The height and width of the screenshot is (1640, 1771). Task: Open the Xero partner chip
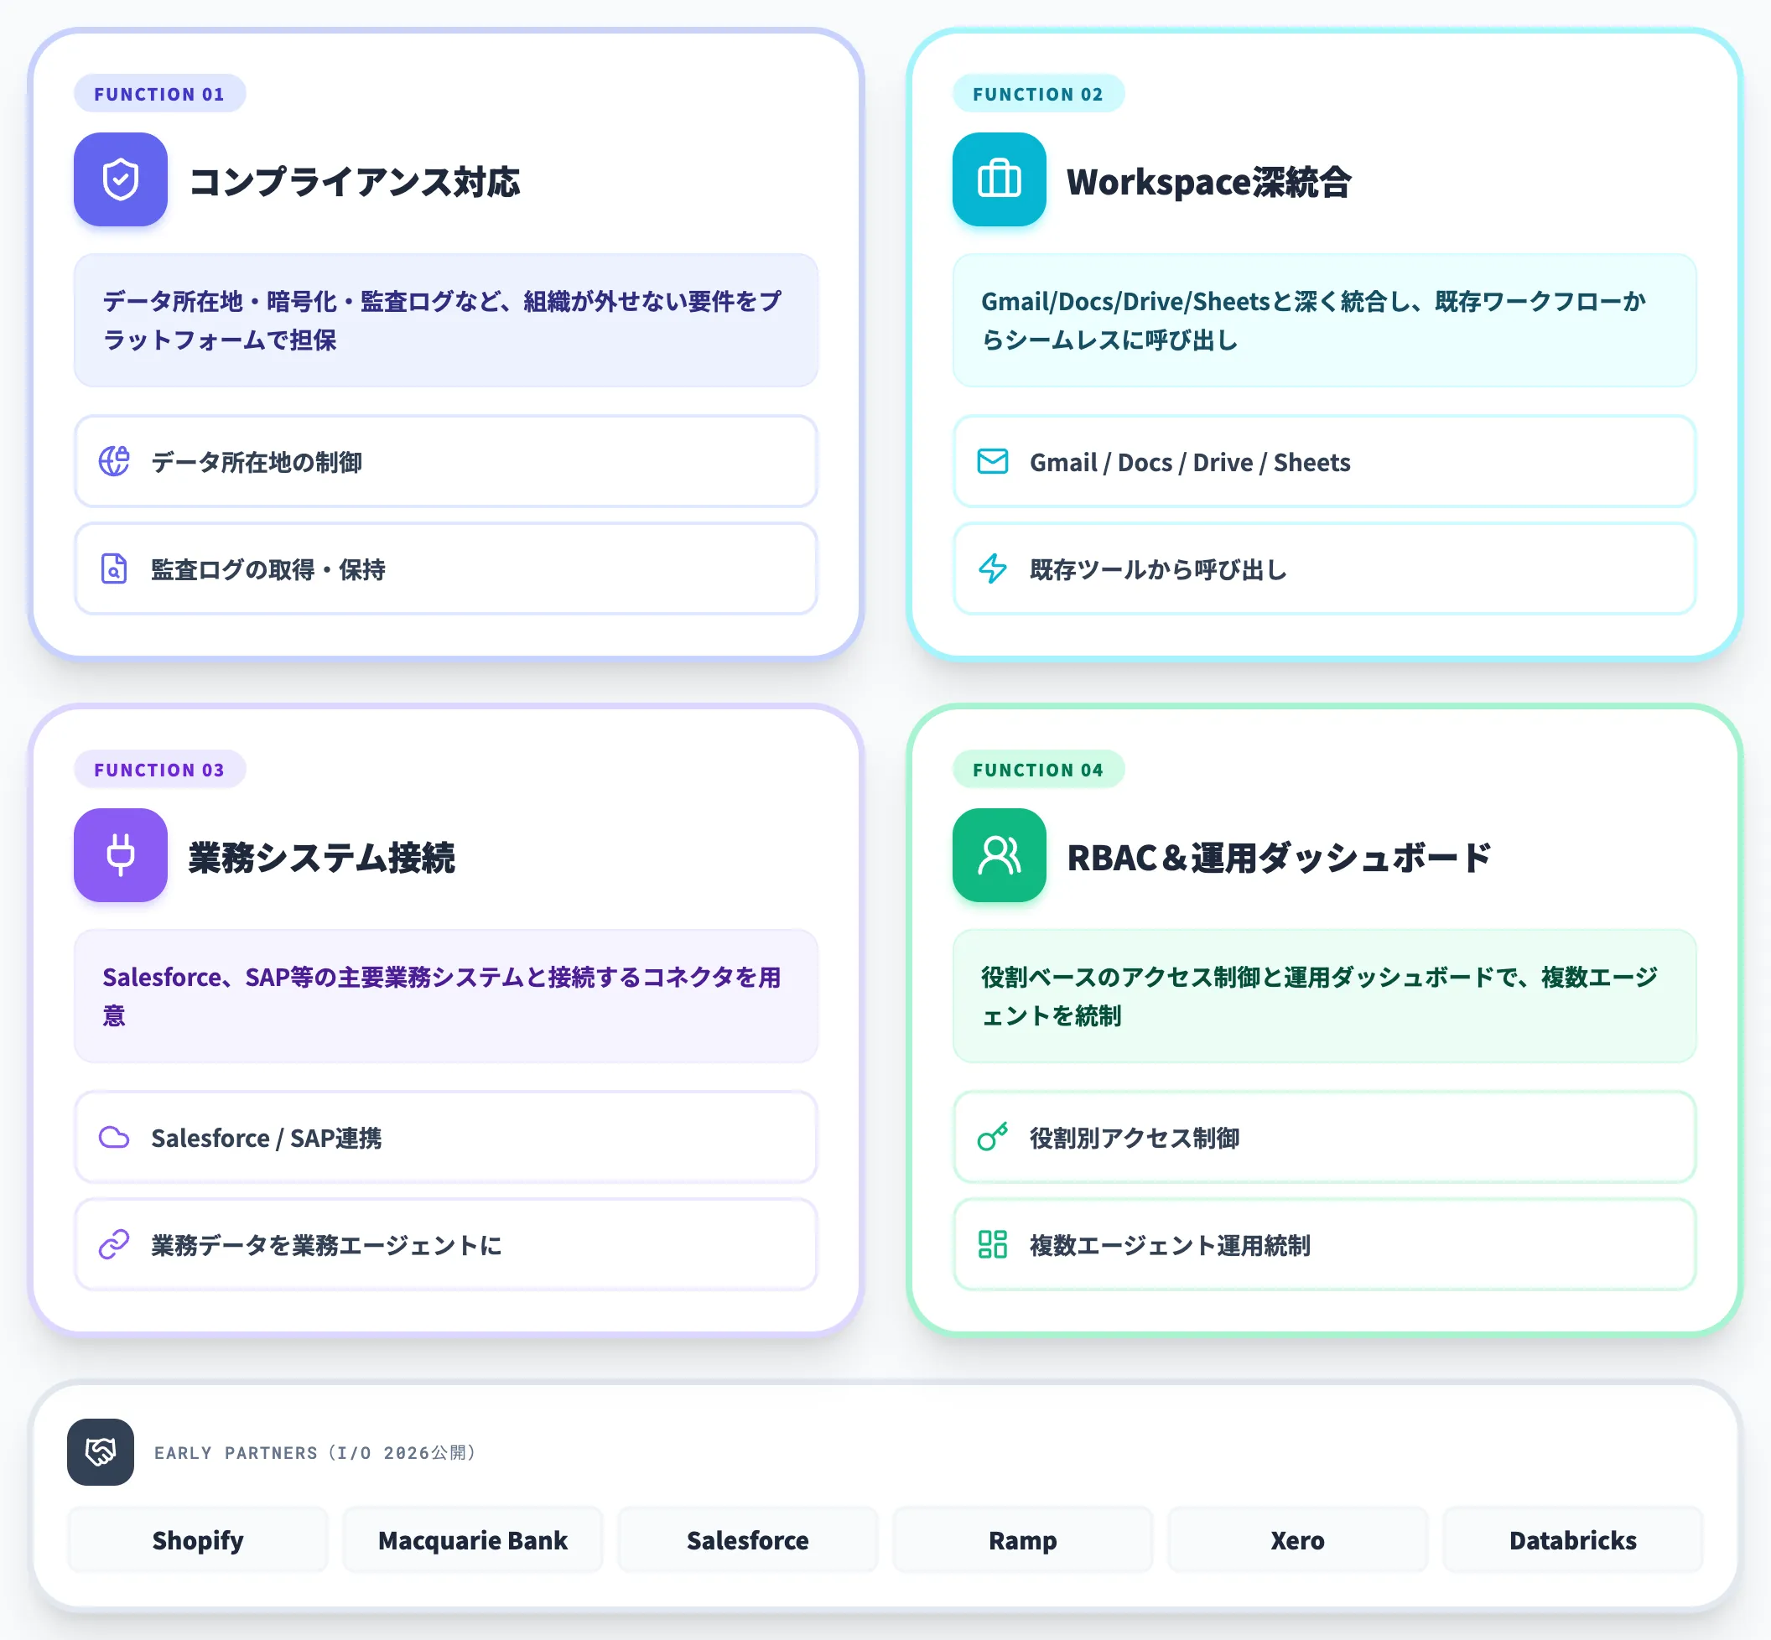(1297, 1539)
